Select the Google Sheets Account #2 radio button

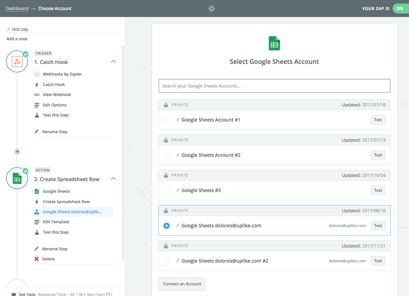pyautogui.click(x=167, y=155)
